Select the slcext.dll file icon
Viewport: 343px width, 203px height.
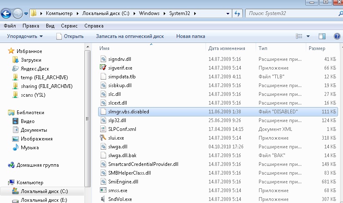pyautogui.click(x=103, y=103)
